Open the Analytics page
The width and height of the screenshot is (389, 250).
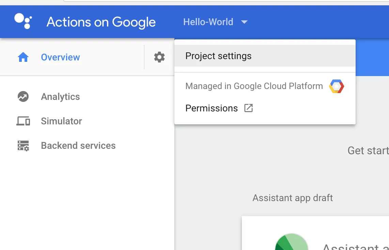[x=60, y=97]
